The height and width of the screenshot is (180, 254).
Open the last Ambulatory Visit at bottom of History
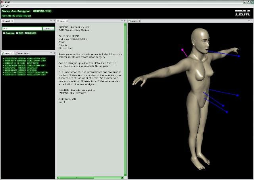click(x=25, y=75)
